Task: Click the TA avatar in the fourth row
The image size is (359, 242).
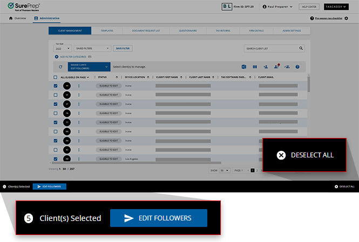Action: [x=67, y=113]
